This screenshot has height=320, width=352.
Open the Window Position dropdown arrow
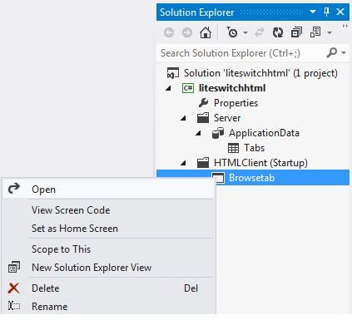313,12
